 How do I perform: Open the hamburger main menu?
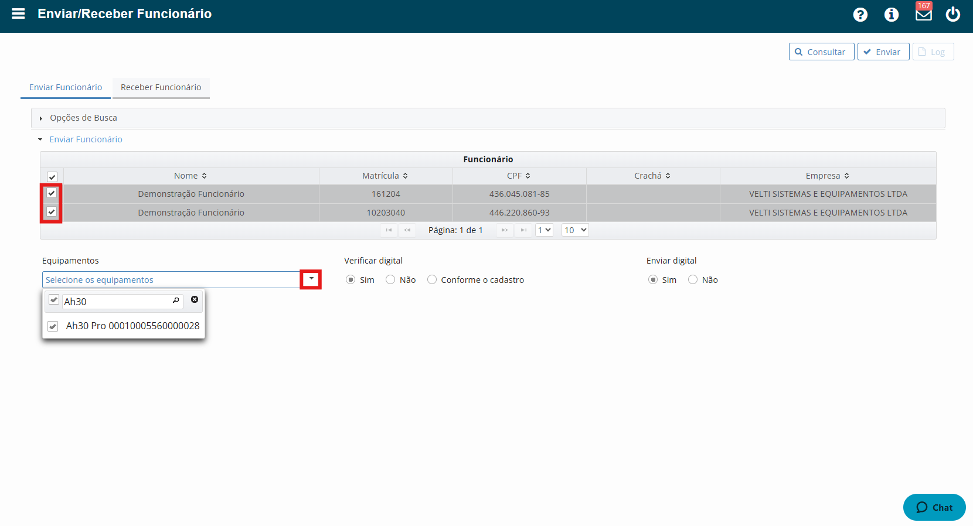coord(18,13)
